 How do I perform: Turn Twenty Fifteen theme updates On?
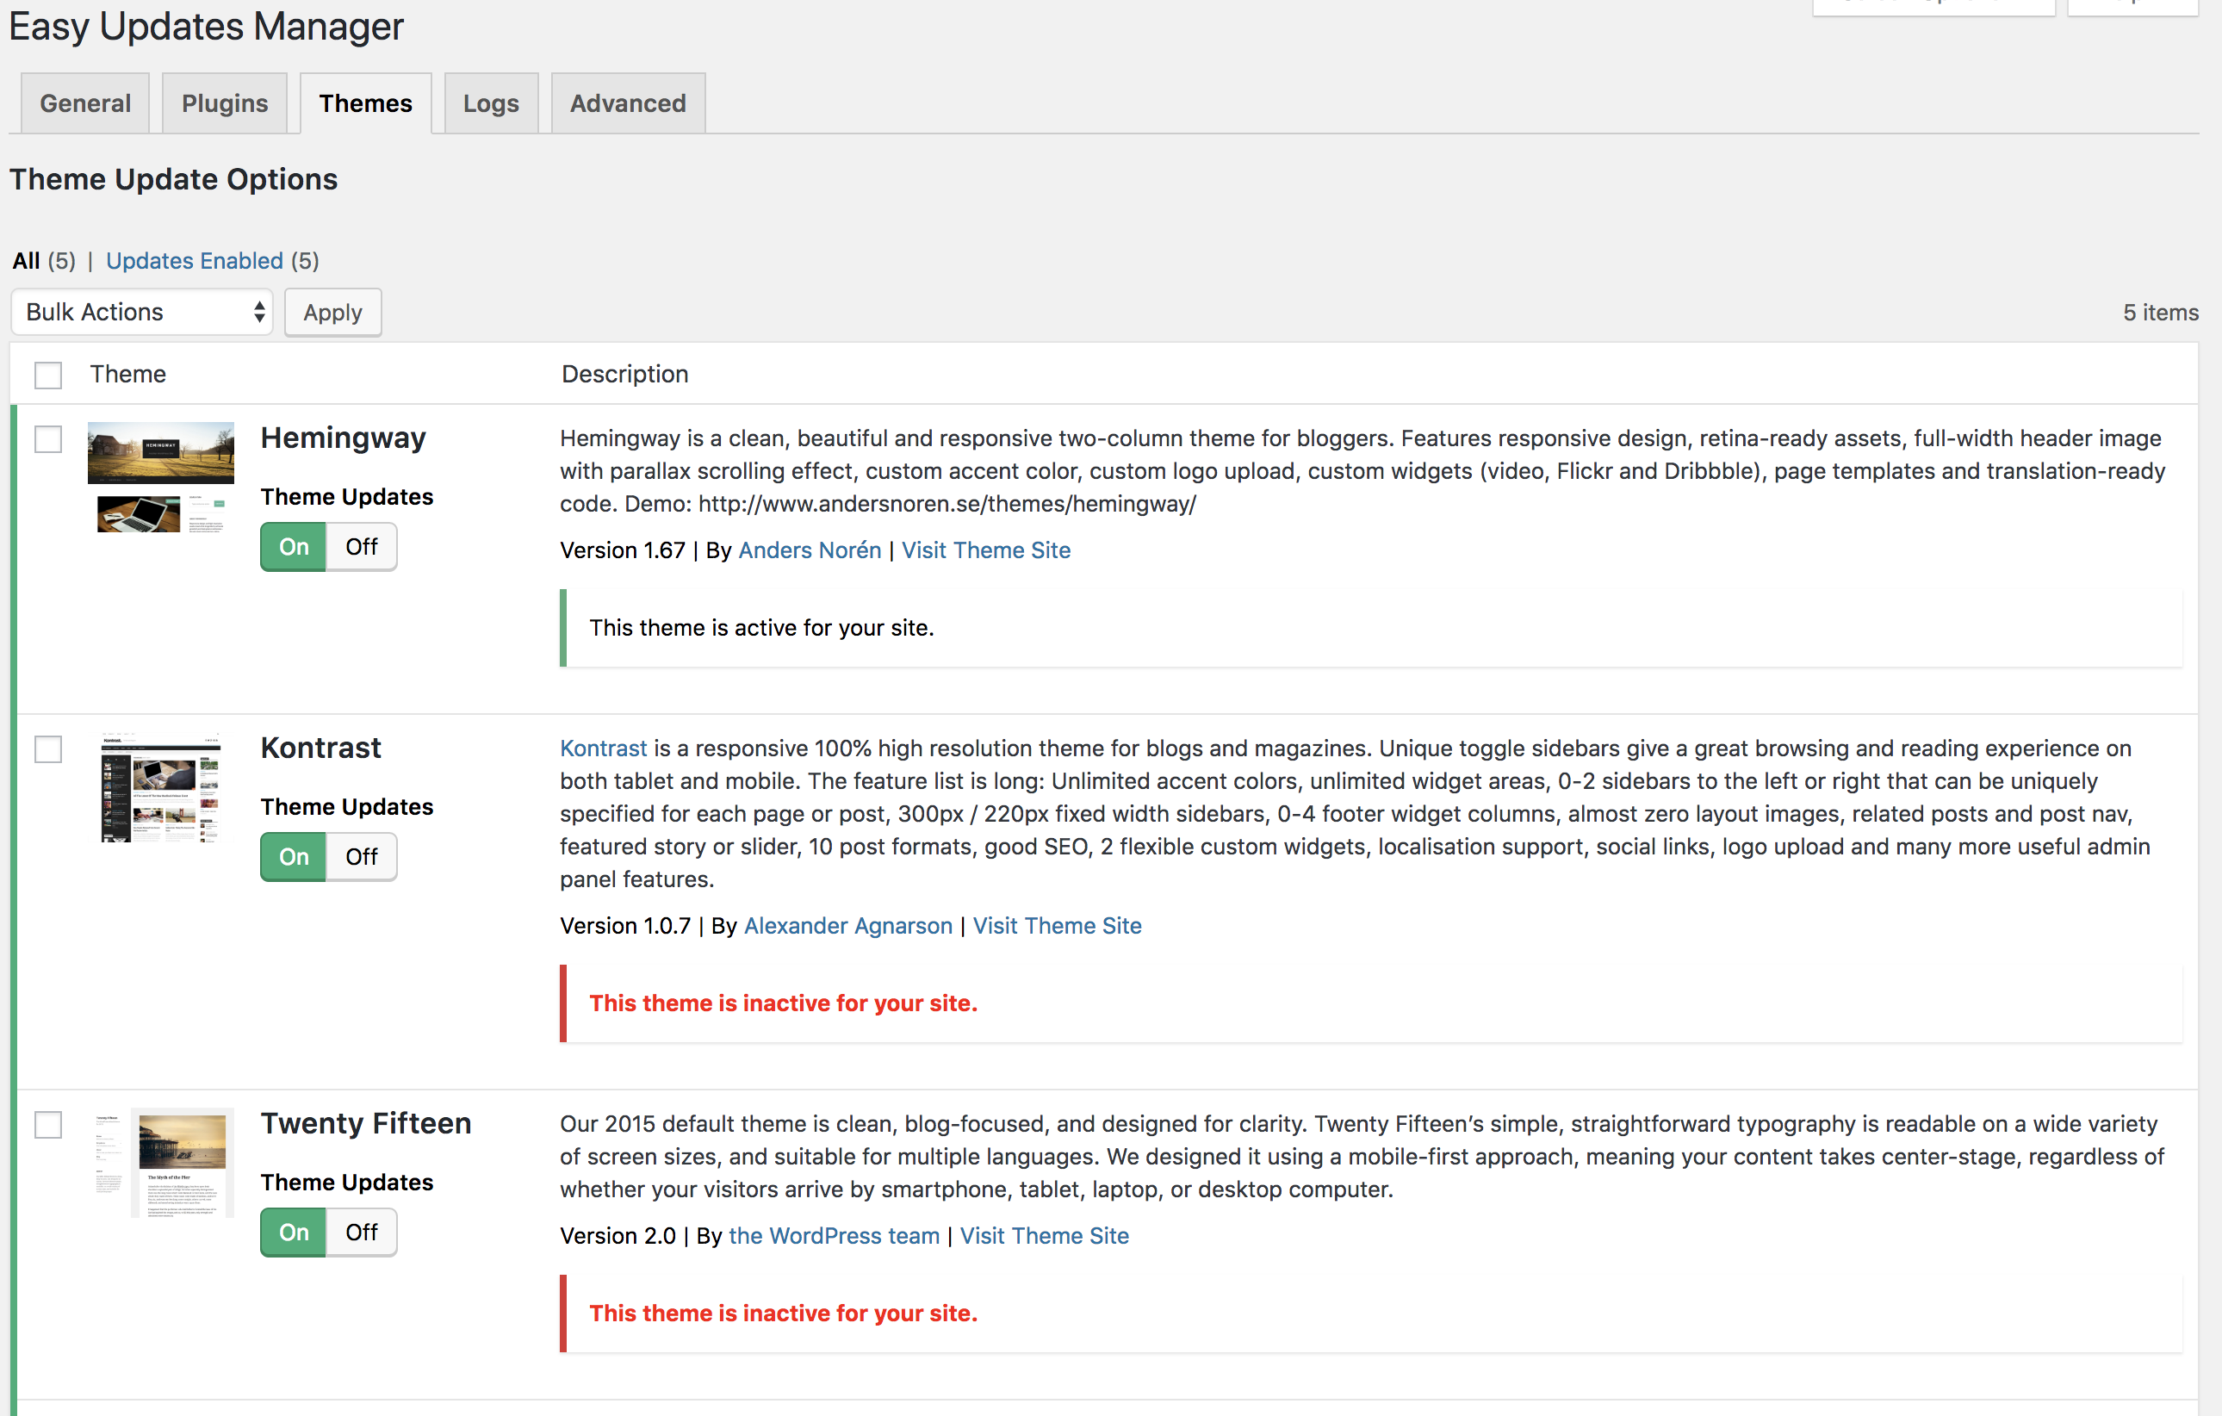(x=294, y=1233)
